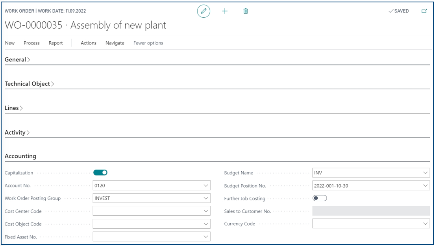Turn off the Capitalization toggle
Image resolution: width=435 pixels, height=246 pixels.
point(100,172)
